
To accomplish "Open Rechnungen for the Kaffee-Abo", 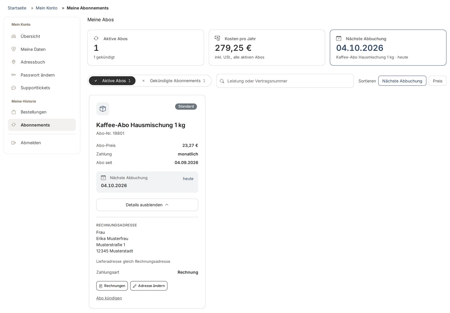I will pyautogui.click(x=112, y=286).
